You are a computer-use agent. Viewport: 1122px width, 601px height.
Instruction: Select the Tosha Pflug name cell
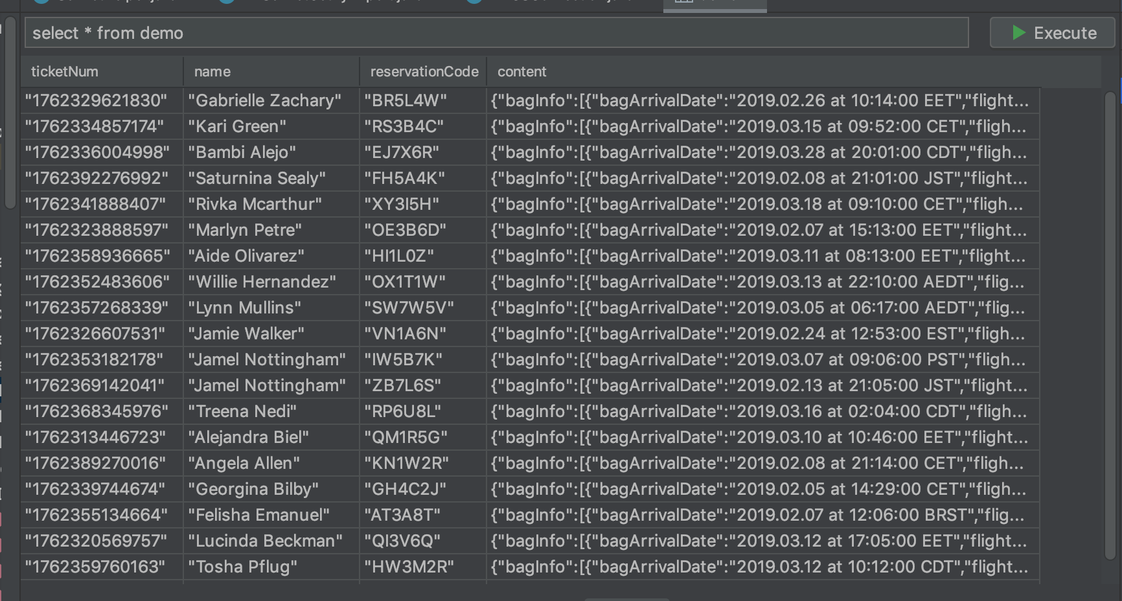243,567
